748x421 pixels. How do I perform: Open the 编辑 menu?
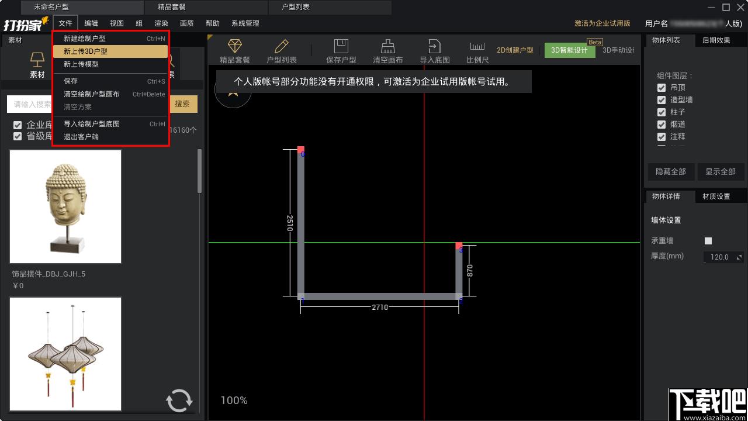(x=91, y=23)
